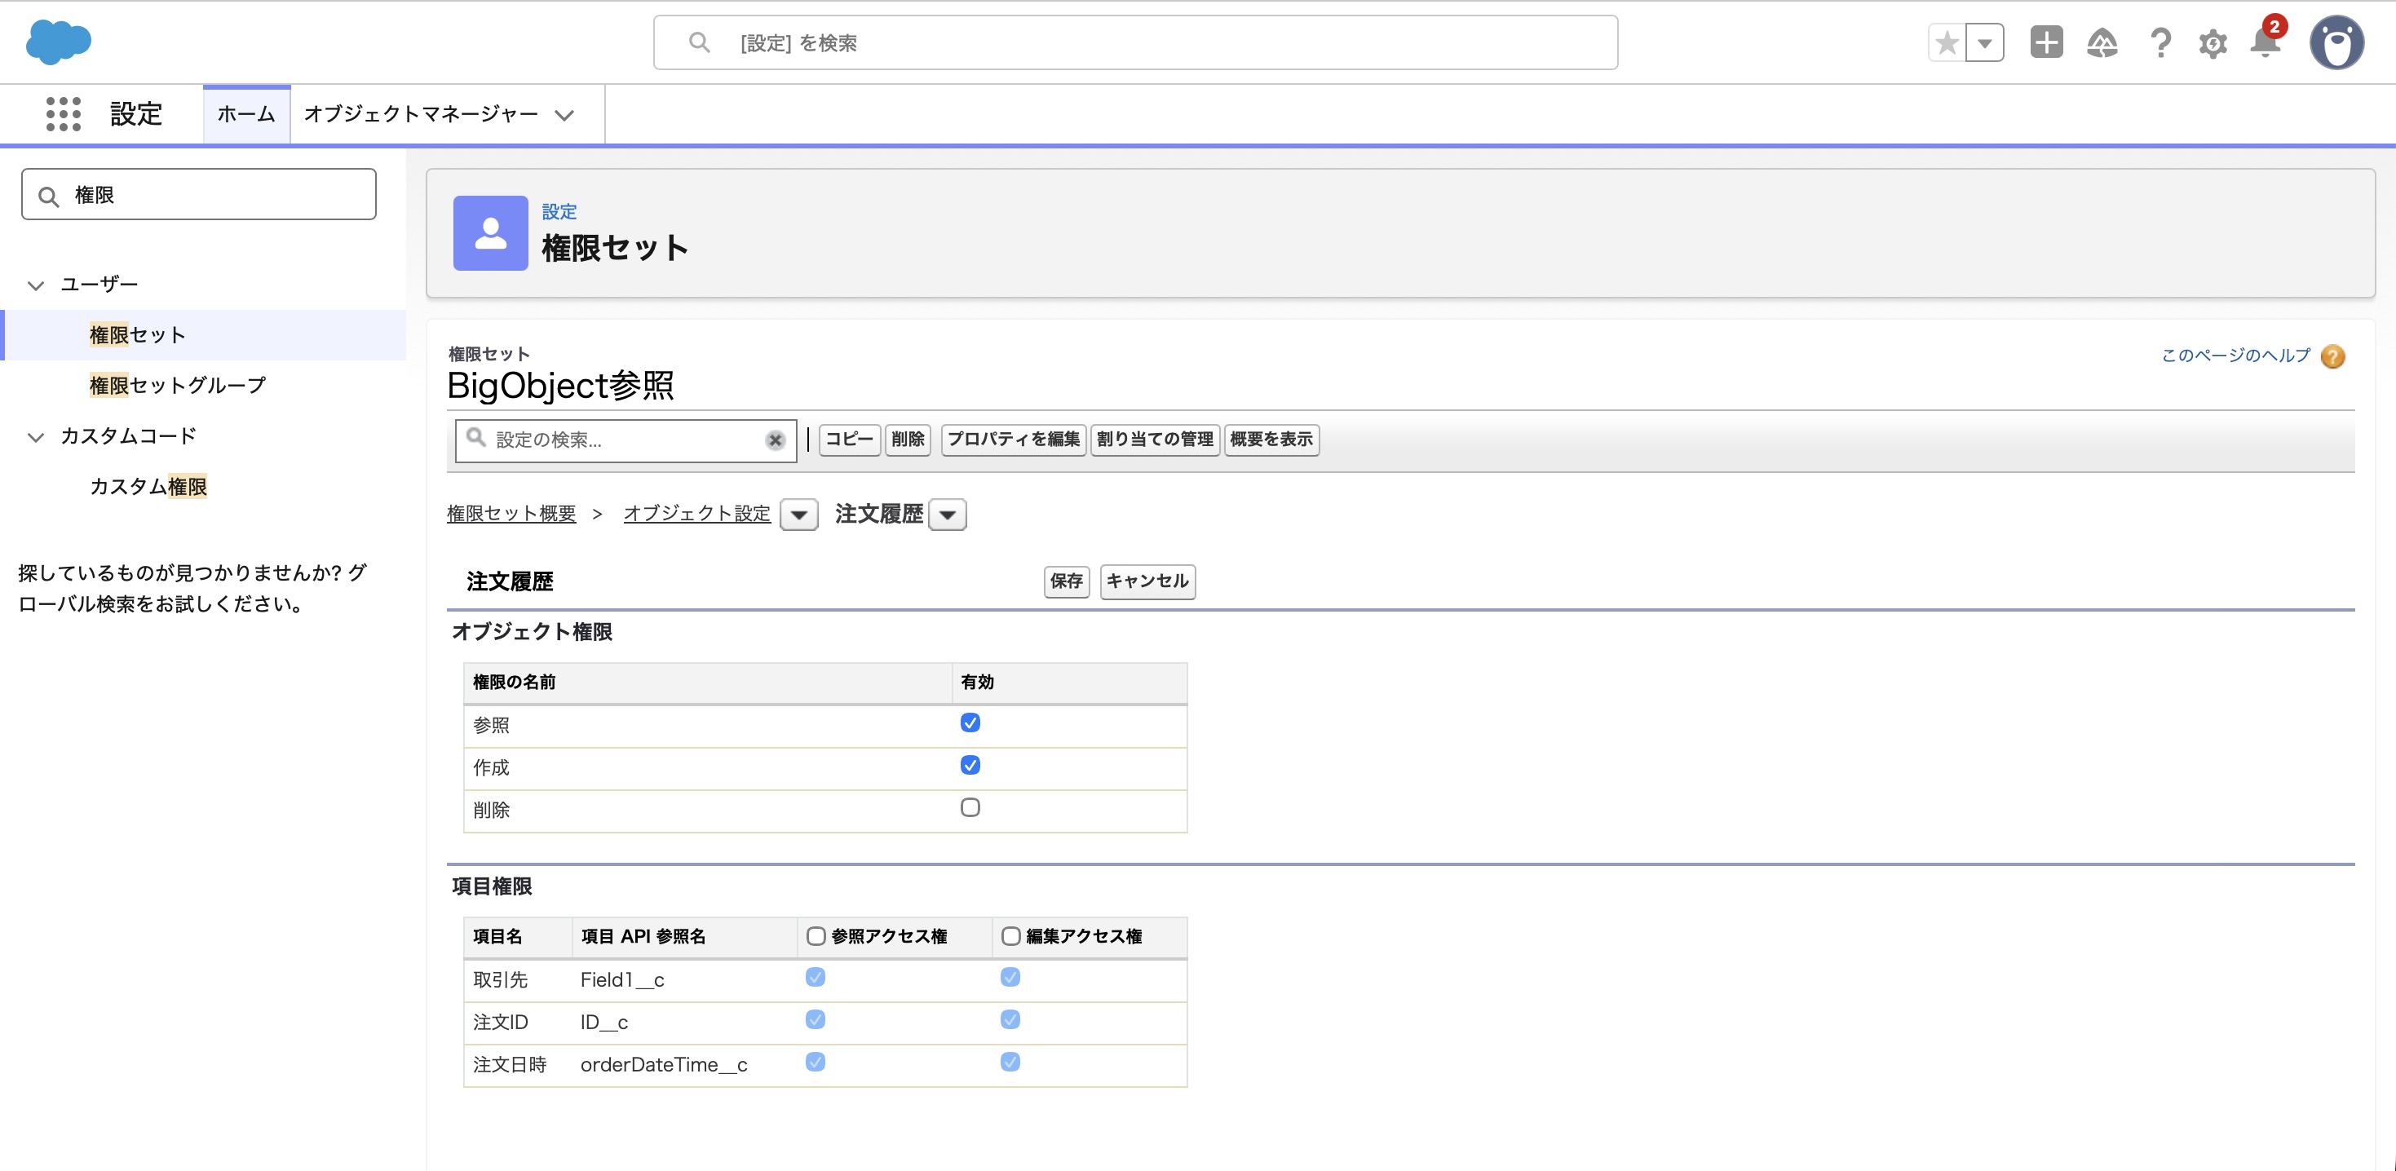Image resolution: width=2396 pixels, height=1171 pixels.
Task: Toggle 編集アクセス権 for 取引先 Field1__c
Action: (x=1010, y=978)
